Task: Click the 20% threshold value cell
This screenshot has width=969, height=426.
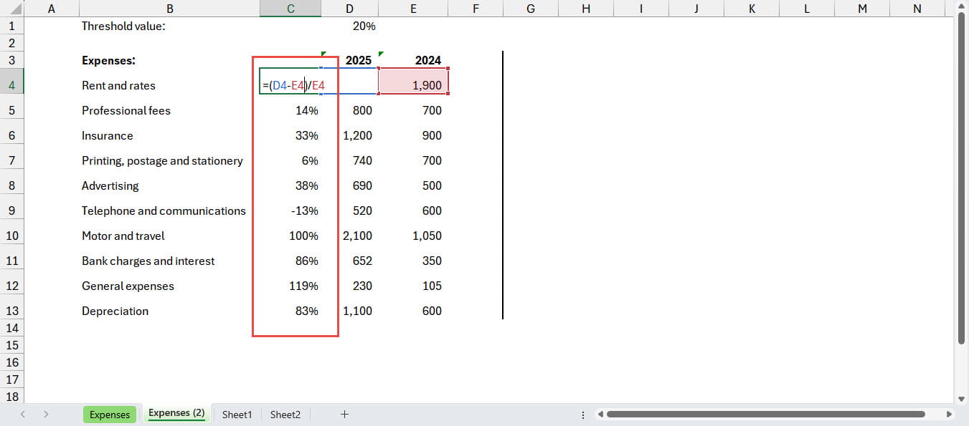Action: pos(364,26)
